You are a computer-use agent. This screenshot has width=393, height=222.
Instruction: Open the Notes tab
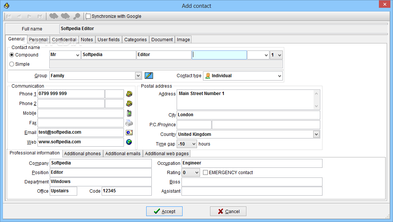pos(87,40)
